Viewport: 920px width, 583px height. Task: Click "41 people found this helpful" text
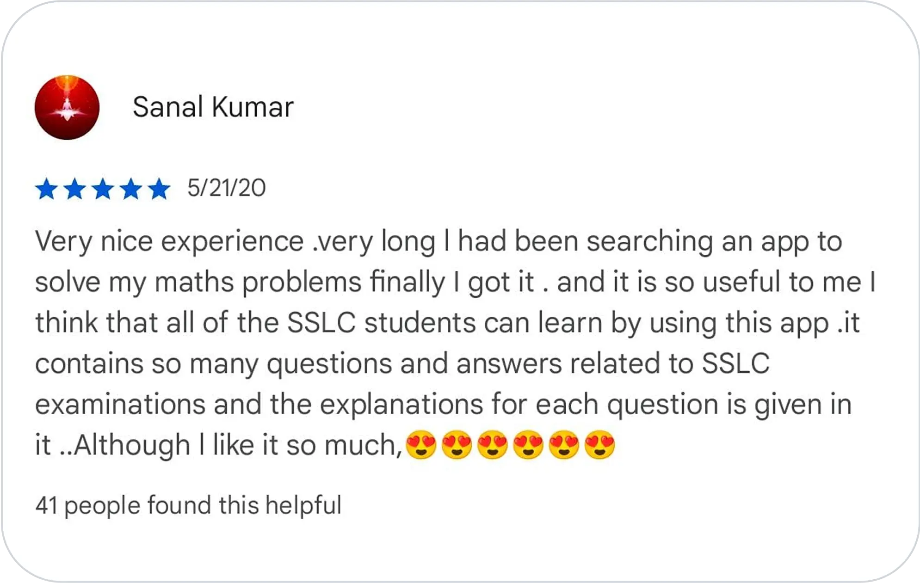[x=188, y=505]
